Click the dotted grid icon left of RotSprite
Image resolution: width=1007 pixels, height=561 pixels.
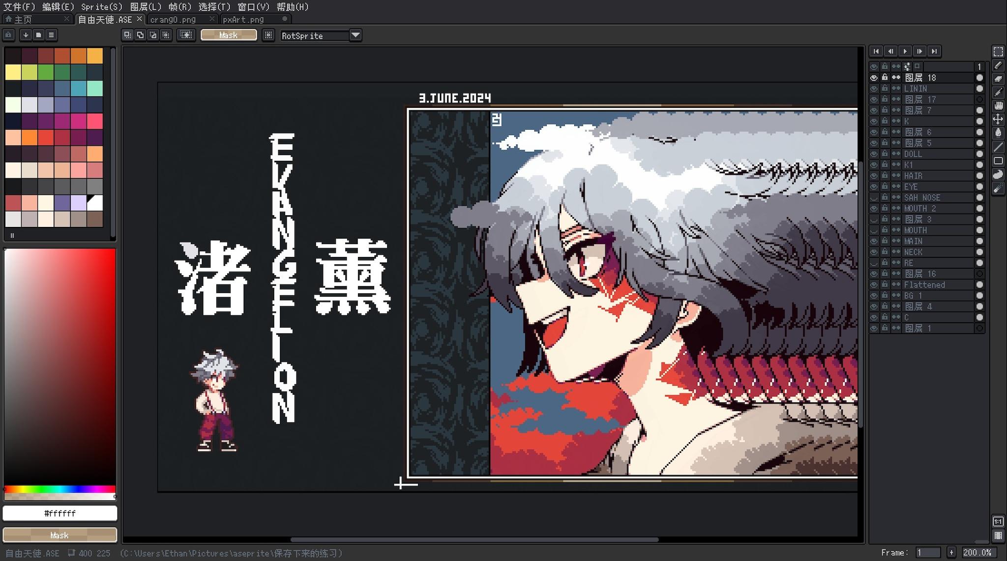tap(268, 35)
